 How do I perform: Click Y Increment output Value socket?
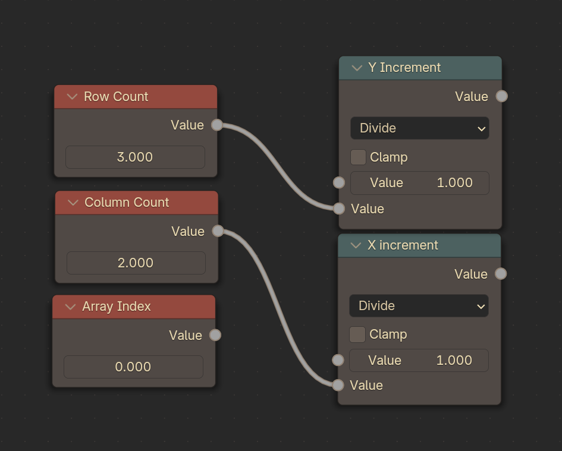tap(502, 96)
